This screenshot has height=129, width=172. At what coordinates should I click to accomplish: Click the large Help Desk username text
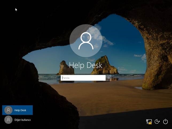86,65
